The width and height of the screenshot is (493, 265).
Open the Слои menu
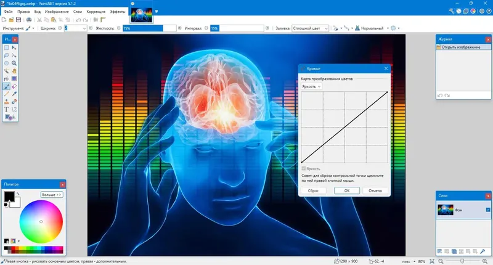(x=78, y=12)
